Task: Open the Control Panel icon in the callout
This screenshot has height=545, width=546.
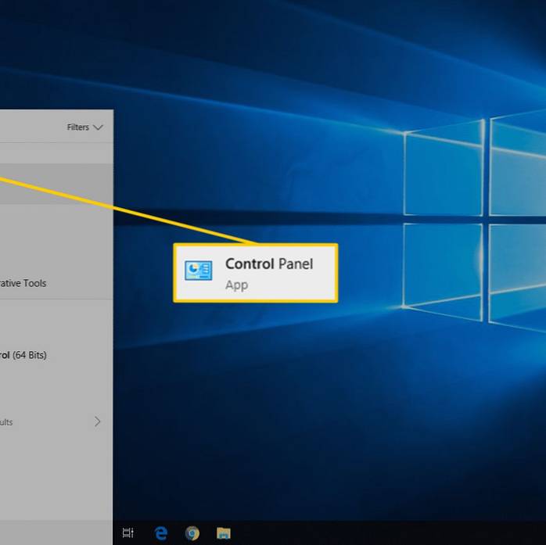Action: 198,271
